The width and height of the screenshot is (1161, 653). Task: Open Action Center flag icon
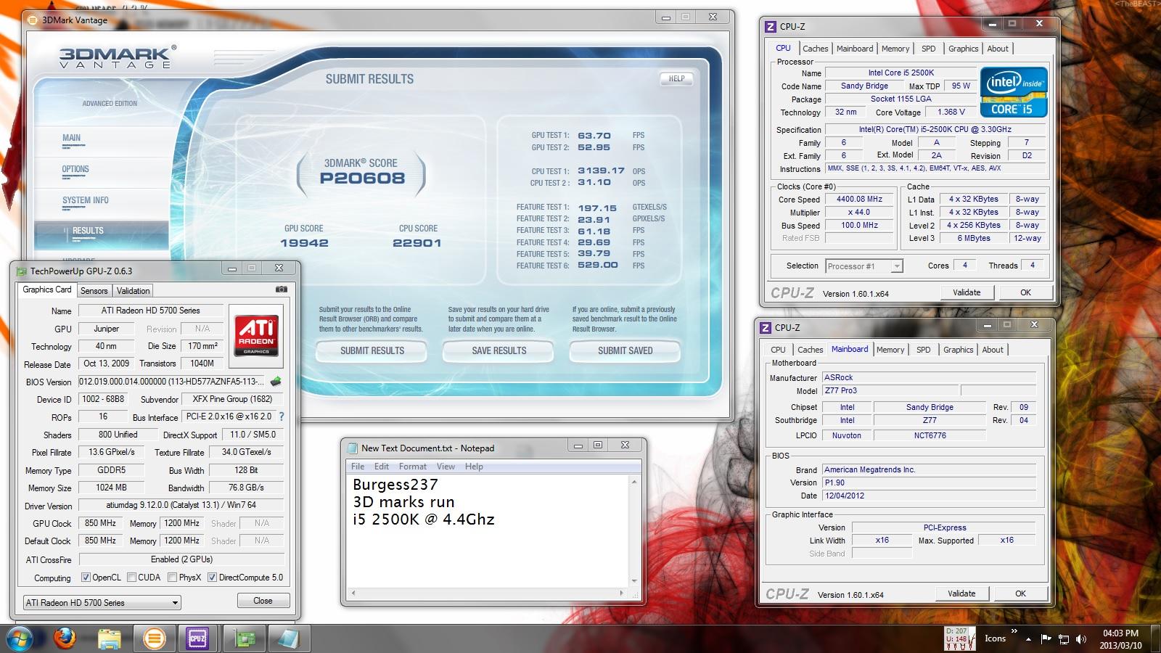click(x=1046, y=638)
